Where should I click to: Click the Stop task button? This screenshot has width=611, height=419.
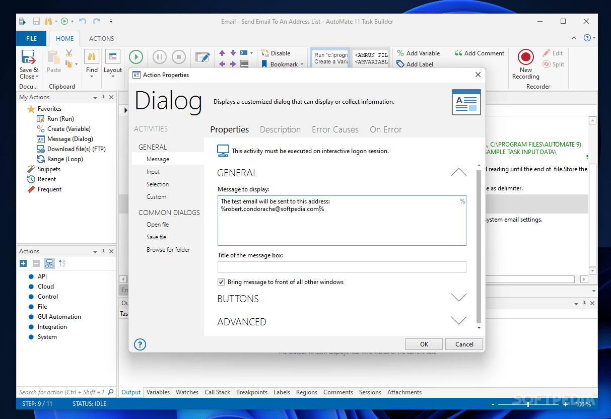pyautogui.click(x=178, y=57)
